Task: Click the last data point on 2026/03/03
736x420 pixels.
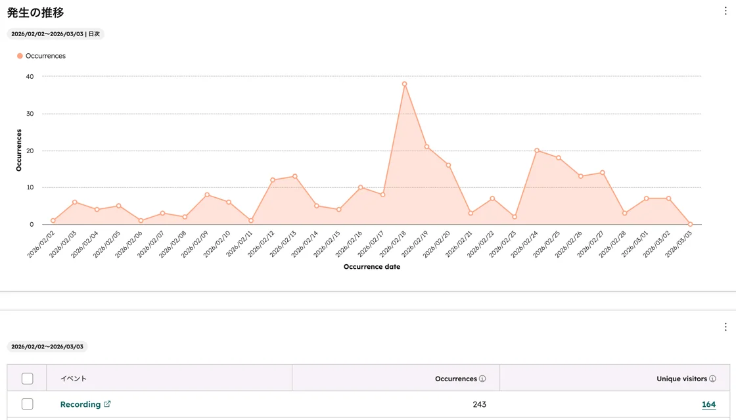Action: point(690,224)
